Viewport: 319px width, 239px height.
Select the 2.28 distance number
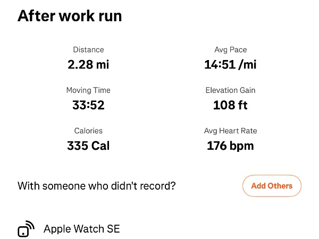pos(80,65)
